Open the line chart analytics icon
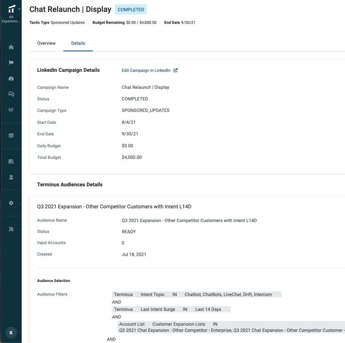 (11, 109)
